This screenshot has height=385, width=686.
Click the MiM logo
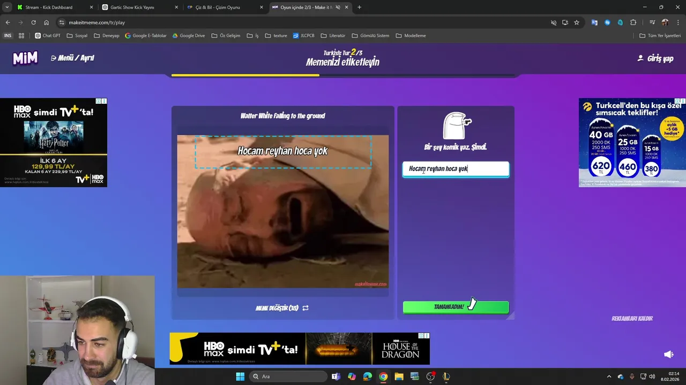[x=25, y=58]
